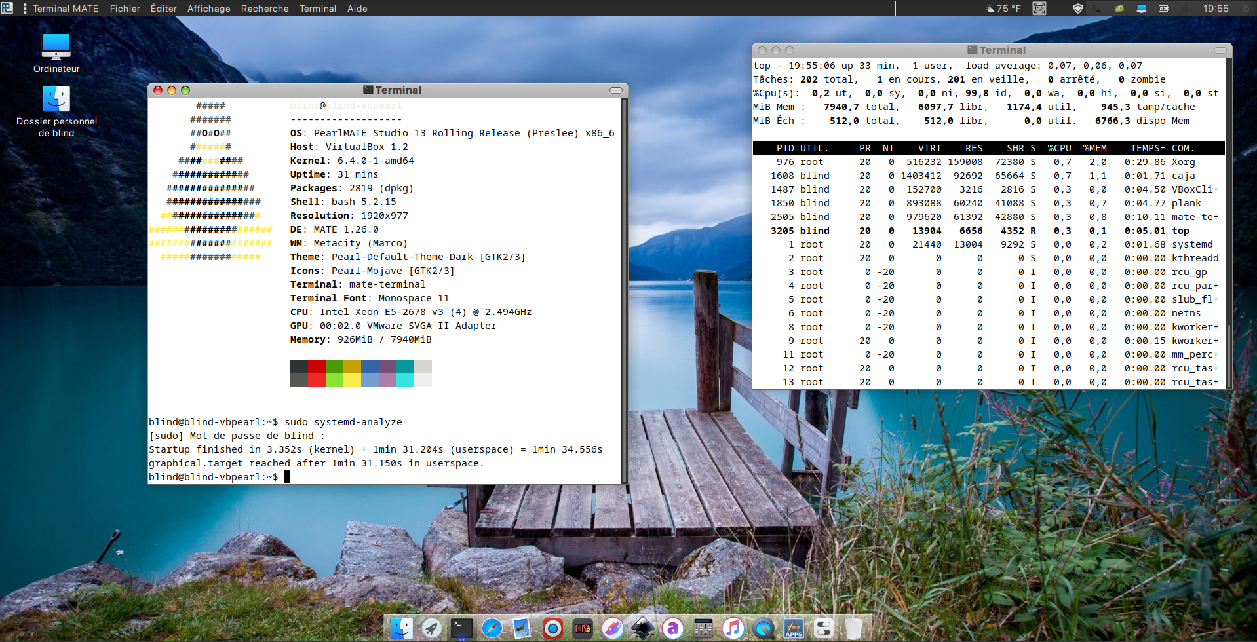Open Inkscape from the dock
The height and width of the screenshot is (642, 1257).
(x=642, y=628)
